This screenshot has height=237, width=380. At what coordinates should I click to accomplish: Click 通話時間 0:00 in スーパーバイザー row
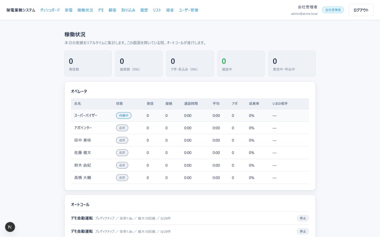(188, 116)
